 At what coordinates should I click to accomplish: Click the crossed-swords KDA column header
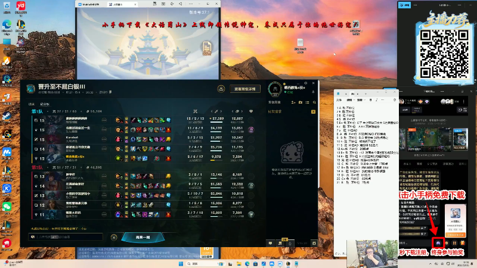(x=196, y=111)
